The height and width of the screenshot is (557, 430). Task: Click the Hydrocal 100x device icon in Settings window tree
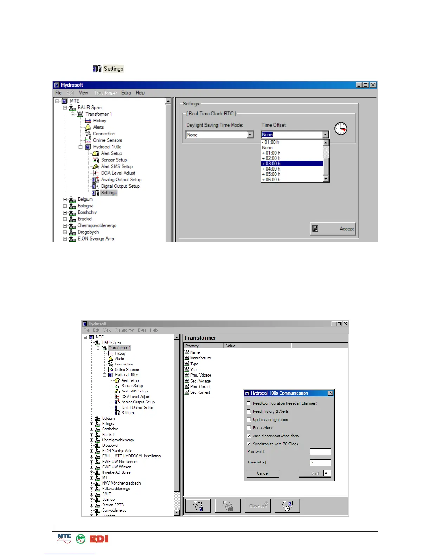pos(88,147)
